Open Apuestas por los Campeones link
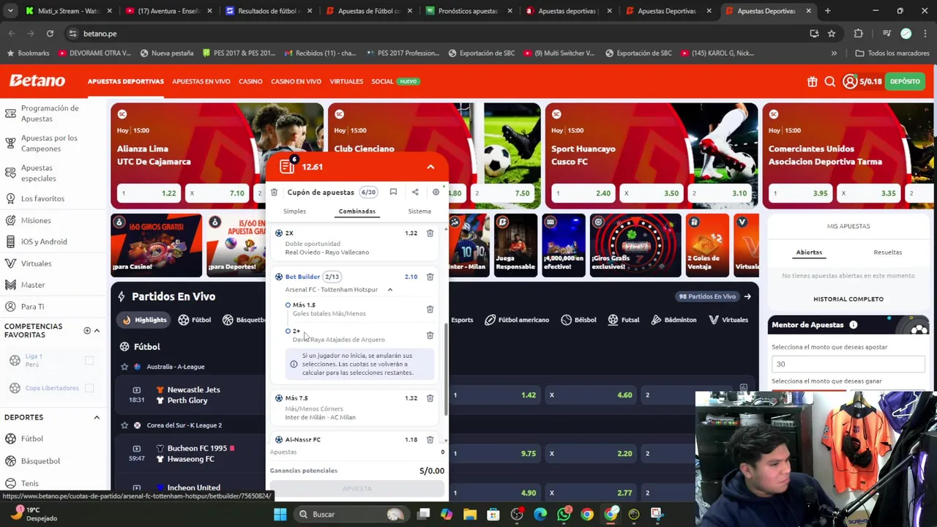 [x=49, y=143]
